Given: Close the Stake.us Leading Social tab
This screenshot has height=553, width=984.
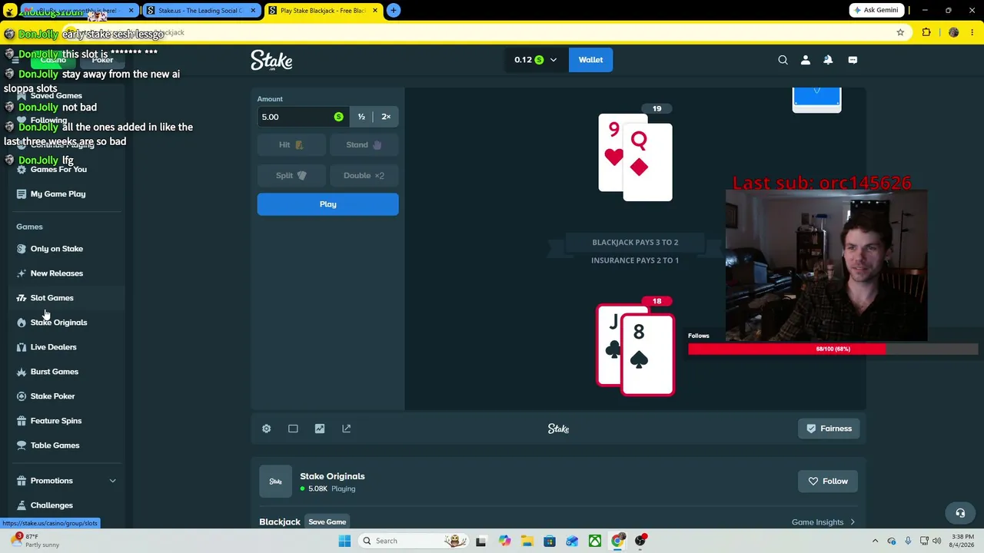Looking at the screenshot, I should pyautogui.click(x=253, y=11).
